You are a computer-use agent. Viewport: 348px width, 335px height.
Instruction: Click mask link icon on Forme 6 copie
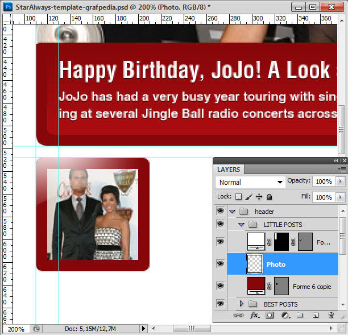coord(269,286)
